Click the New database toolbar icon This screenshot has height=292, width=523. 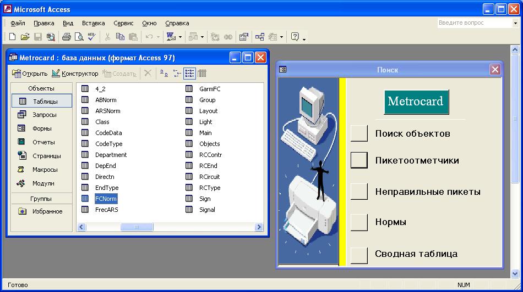click(12, 37)
